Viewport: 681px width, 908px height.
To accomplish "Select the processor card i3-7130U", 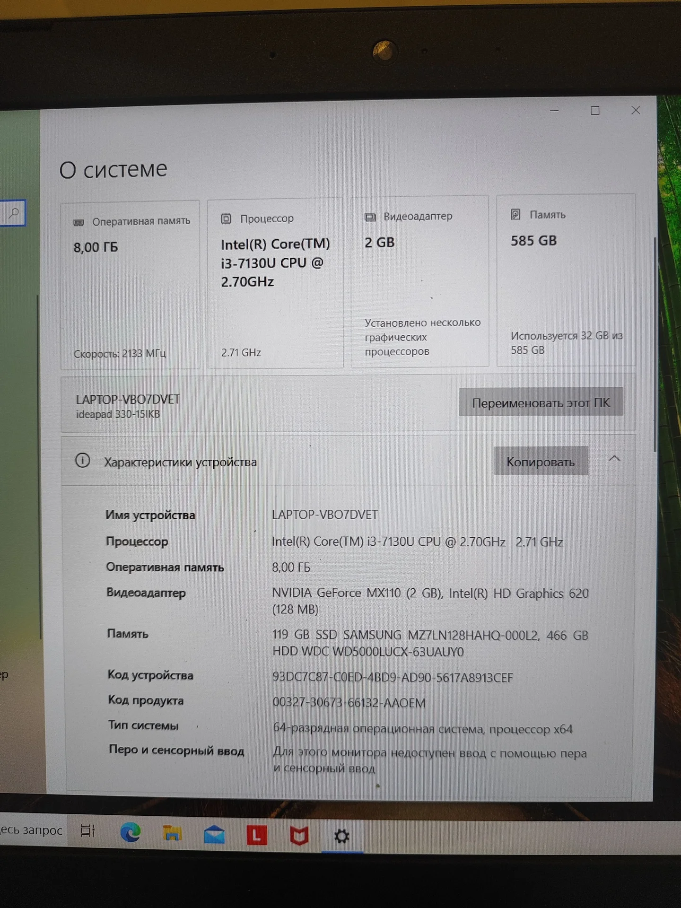I will [275, 283].
